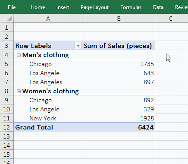Select row 11 header
The image size is (188, 164).
coord(6,118)
